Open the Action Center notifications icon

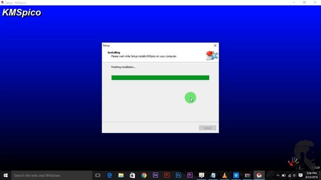click(x=300, y=175)
